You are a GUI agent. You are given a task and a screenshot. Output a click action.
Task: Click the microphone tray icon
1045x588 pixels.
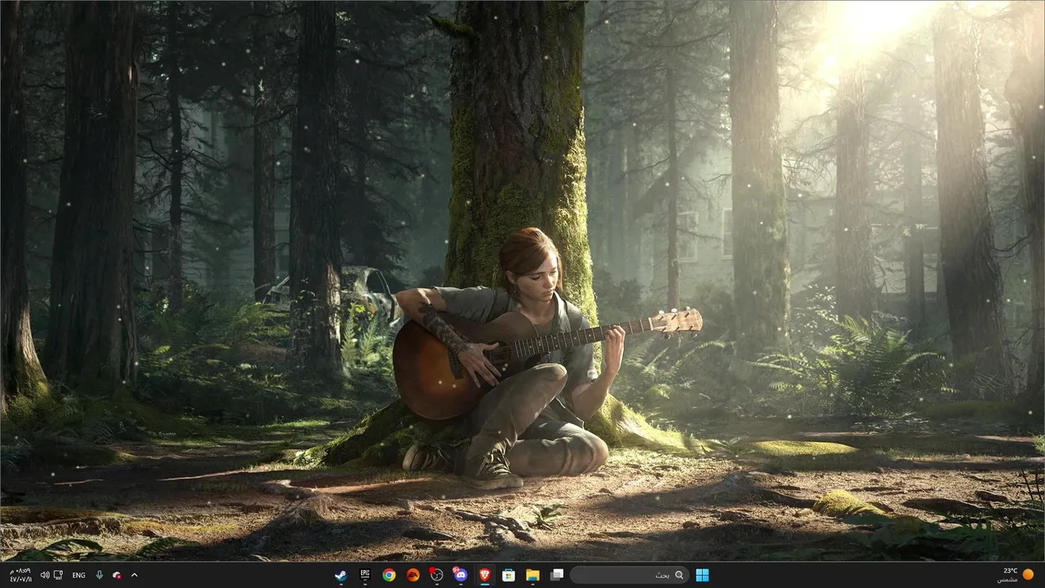point(100,575)
